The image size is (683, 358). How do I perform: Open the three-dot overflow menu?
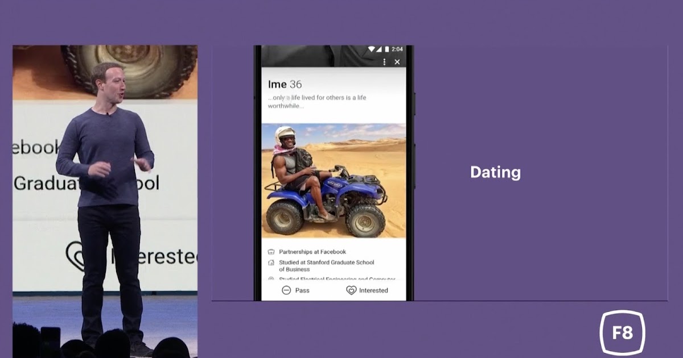pos(385,62)
